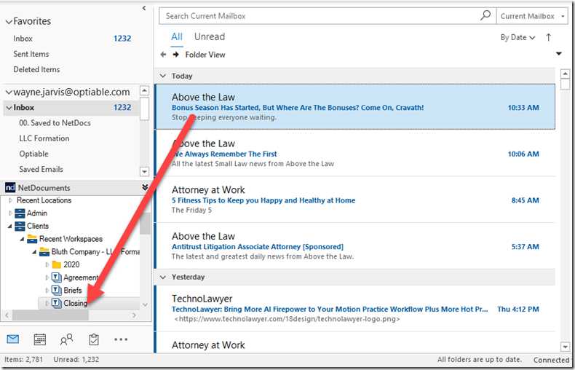Image resolution: width=575 pixels, height=370 pixels.
Task: Open Deleted Items in Favorites
Action: [36, 69]
